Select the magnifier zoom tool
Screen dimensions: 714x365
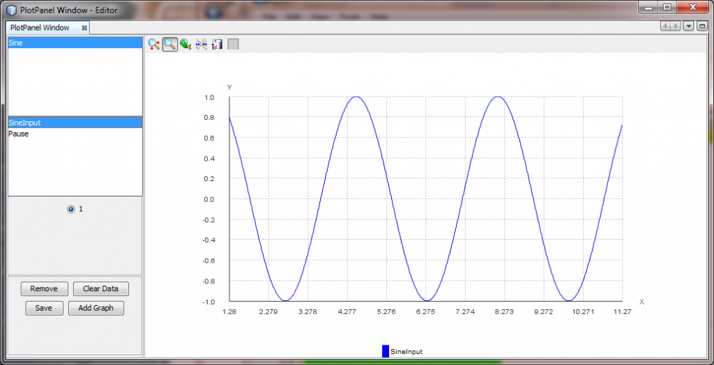[x=169, y=45]
